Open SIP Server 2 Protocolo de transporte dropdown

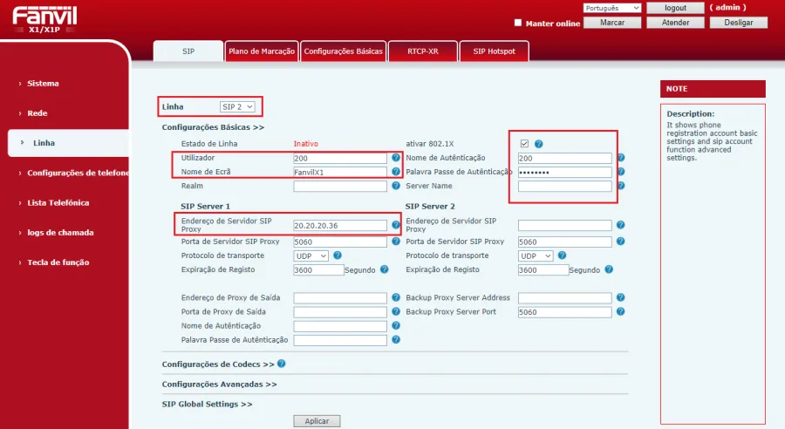536,255
